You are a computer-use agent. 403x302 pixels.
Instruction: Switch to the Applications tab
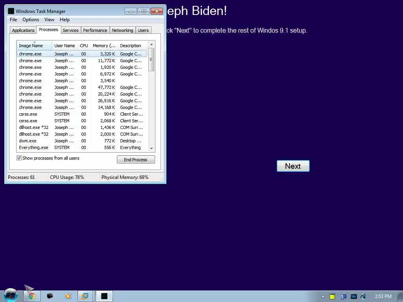[23, 30]
